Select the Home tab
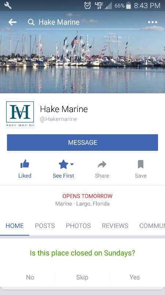The height and width of the screenshot is (295, 165). [x=15, y=226]
